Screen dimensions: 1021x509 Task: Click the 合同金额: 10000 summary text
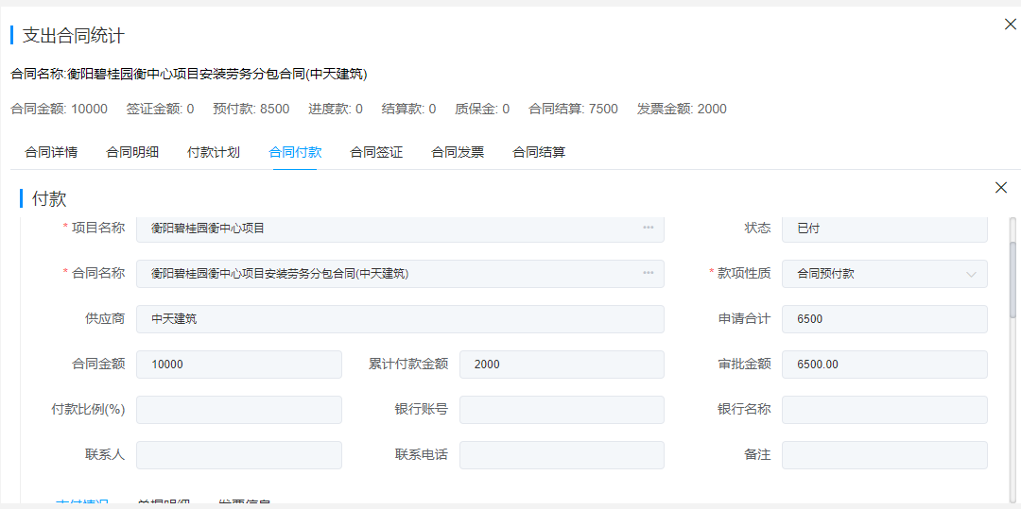pos(60,109)
